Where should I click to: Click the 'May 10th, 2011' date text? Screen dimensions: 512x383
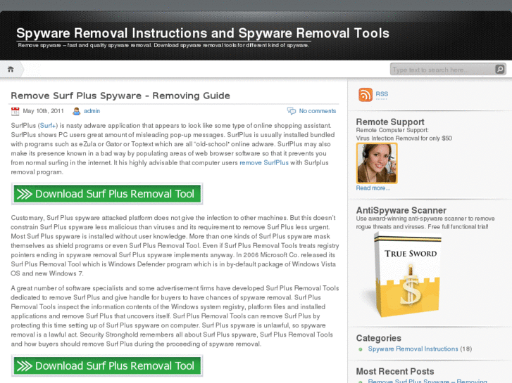point(43,111)
